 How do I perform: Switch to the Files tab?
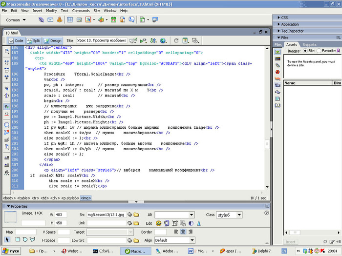(278, 45)
